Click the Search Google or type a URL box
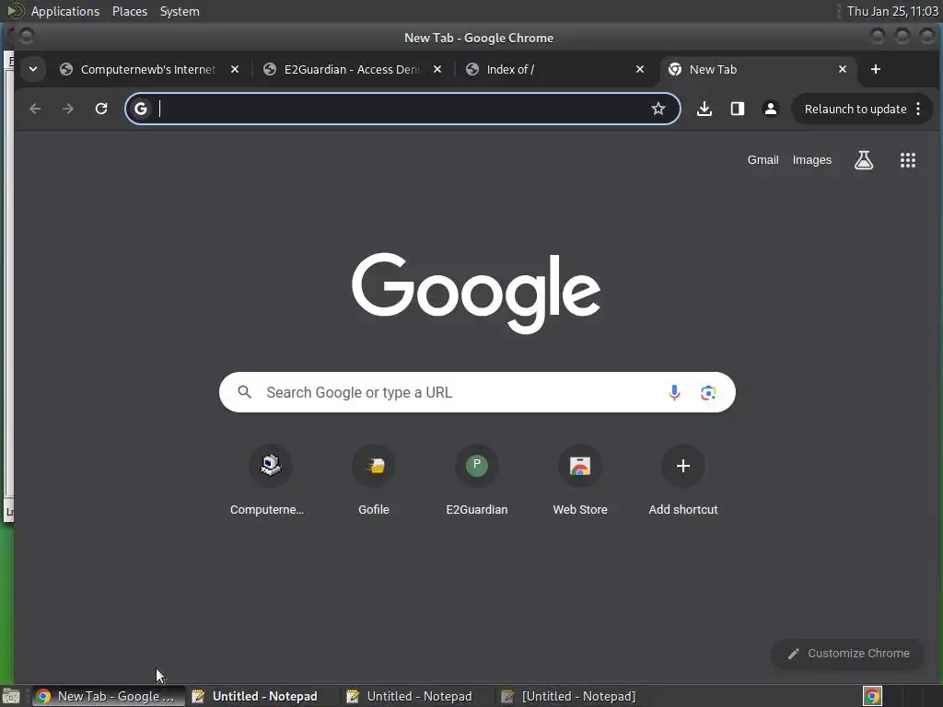The width and height of the screenshot is (943, 707). 477,392
